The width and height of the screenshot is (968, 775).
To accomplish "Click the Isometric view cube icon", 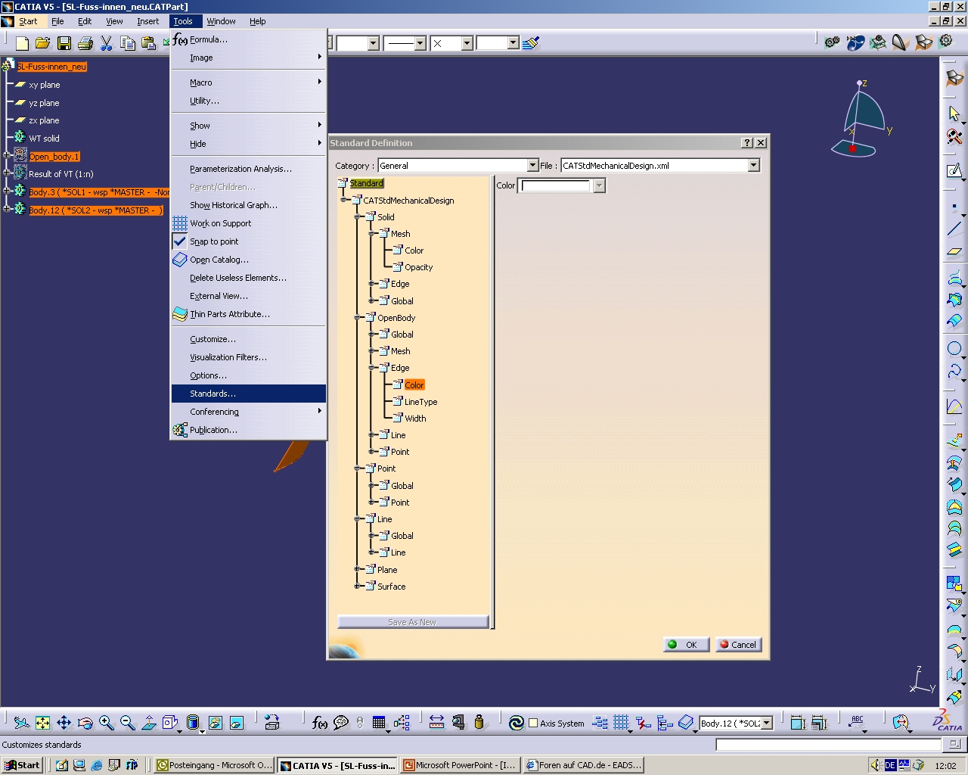I will tap(170, 723).
